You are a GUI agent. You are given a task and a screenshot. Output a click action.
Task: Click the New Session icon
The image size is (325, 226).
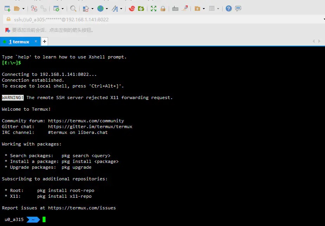tap(7, 9)
